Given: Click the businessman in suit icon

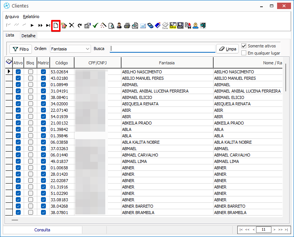Looking at the screenshot, I should pyautogui.click(x=119, y=25).
